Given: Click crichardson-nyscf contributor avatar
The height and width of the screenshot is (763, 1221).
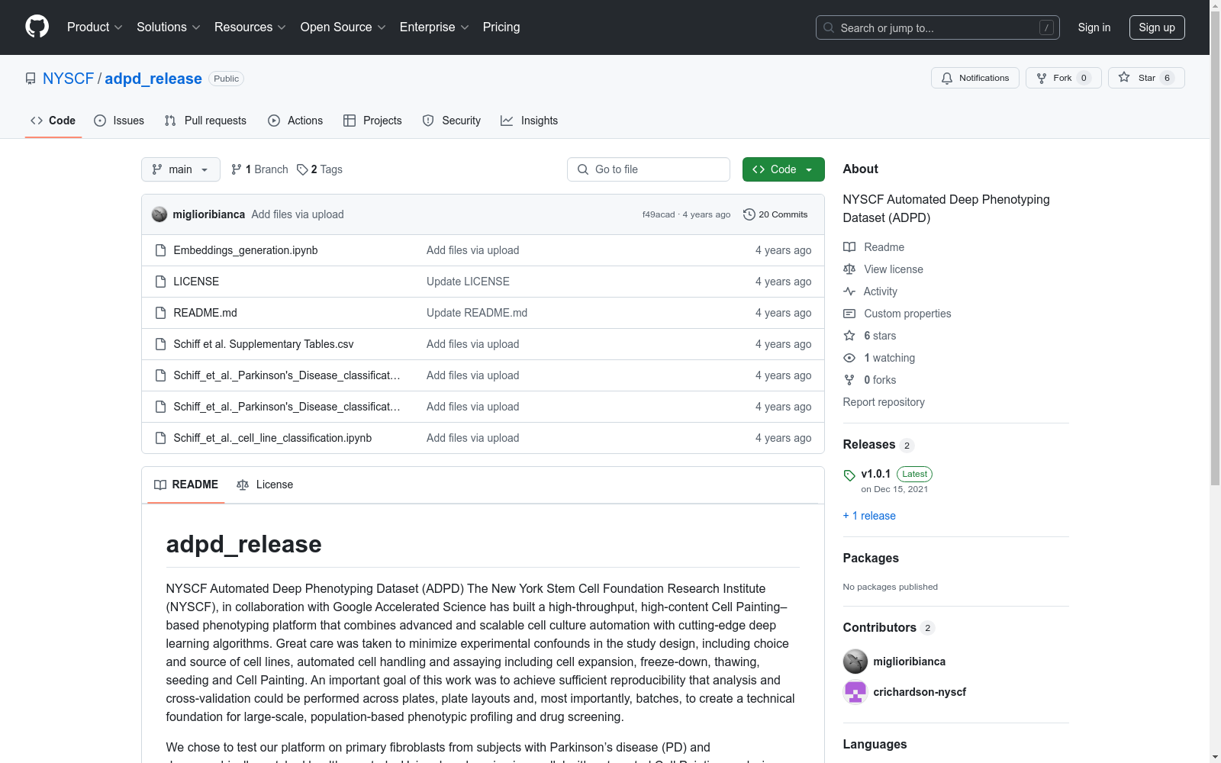Looking at the screenshot, I should click(855, 692).
